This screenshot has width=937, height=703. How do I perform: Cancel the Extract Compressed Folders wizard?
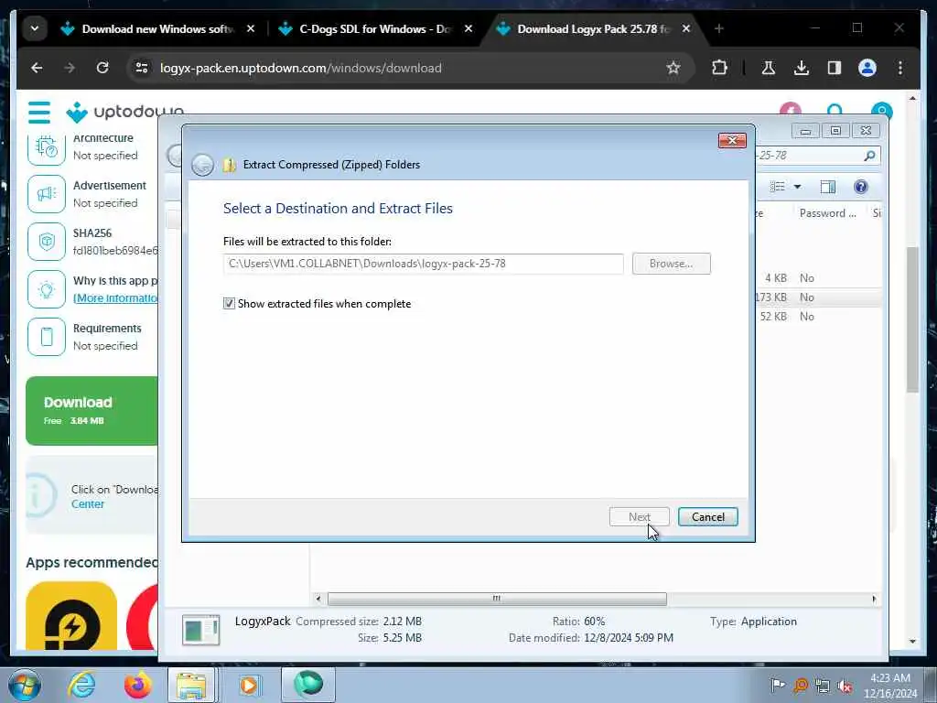pyautogui.click(x=708, y=517)
